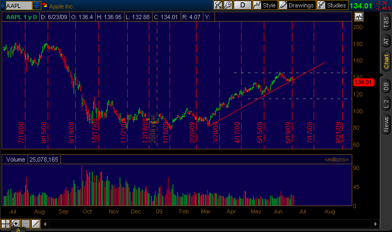Click the horizontal chart scrollbar track
This screenshot has height=232, width=392.
click(210, 224)
